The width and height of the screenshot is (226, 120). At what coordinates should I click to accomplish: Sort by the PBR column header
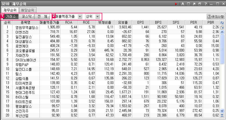click(x=211, y=23)
